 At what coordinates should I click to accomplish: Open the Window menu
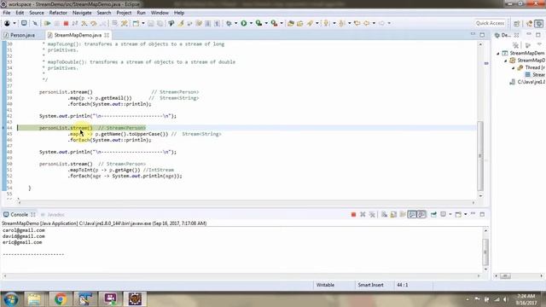(160, 13)
